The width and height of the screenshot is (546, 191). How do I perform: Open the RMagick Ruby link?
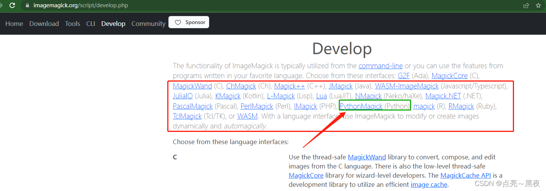click(x=461, y=106)
